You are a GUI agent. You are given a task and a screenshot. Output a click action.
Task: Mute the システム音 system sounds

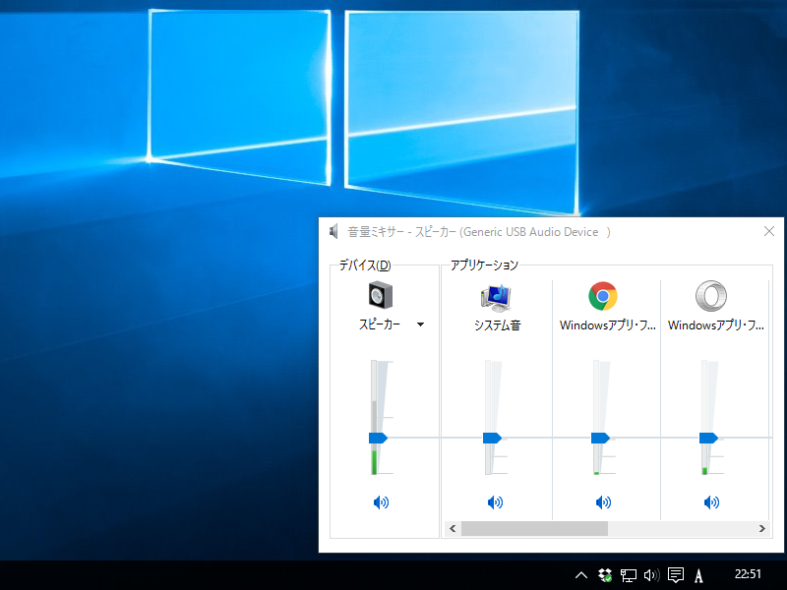pos(495,501)
